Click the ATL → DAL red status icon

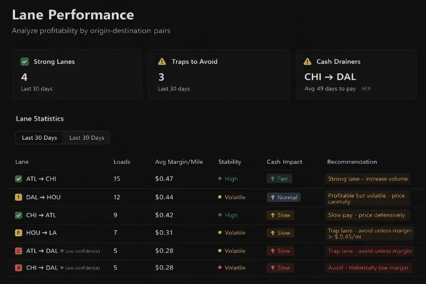[x=19, y=251]
